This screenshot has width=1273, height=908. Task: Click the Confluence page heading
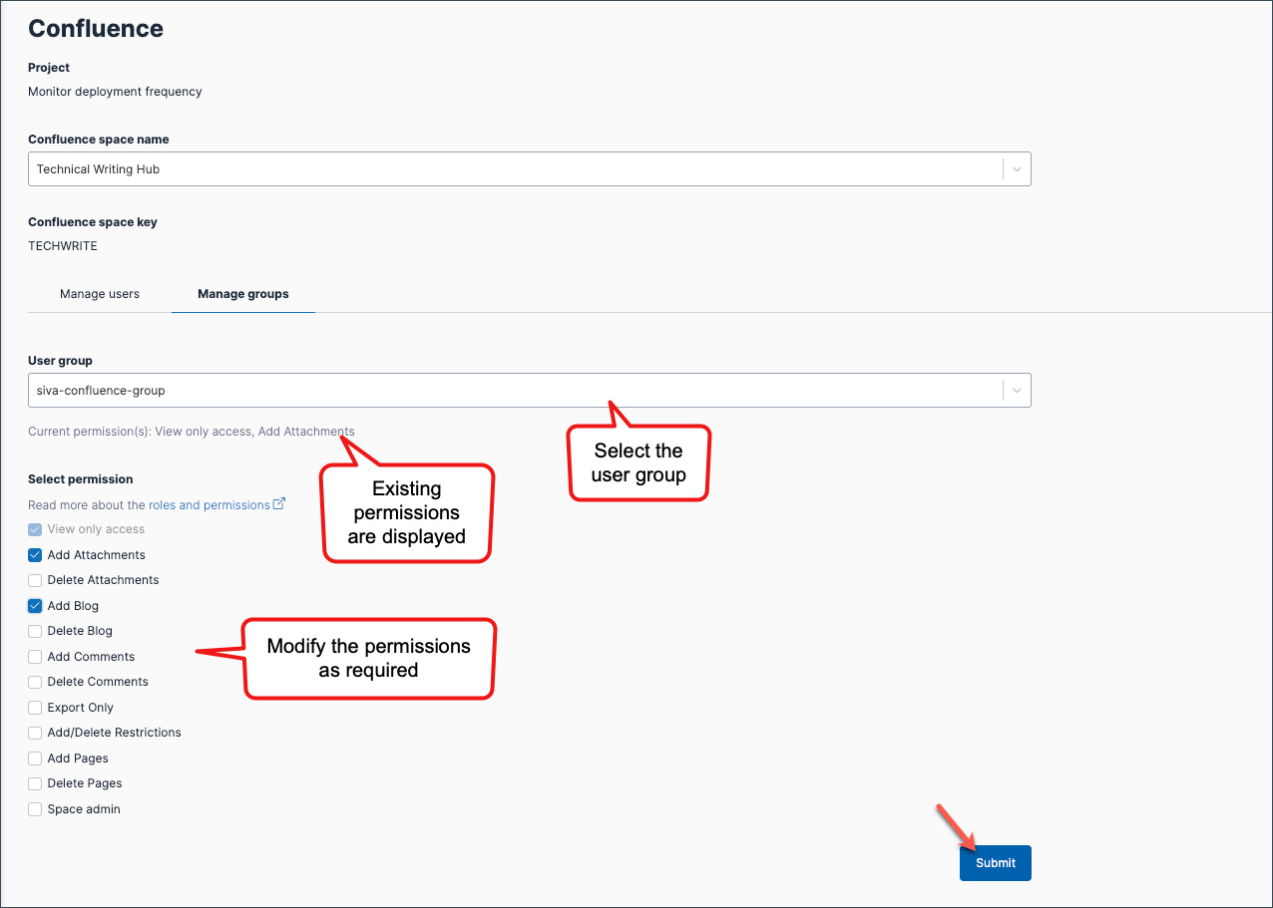click(96, 29)
